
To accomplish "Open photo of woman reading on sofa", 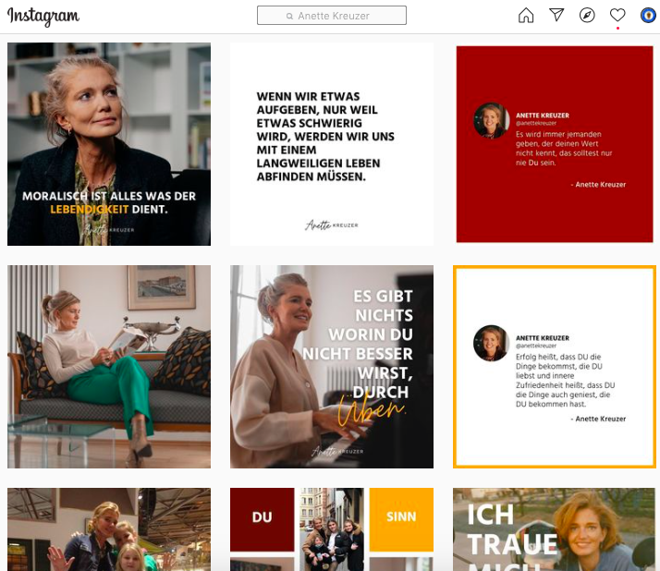I will click(x=109, y=367).
